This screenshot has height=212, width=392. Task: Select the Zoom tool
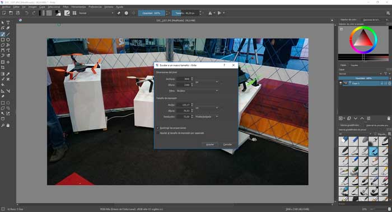coord(3,125)
